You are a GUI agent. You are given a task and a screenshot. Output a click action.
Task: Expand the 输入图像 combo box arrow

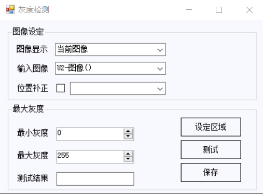tap(160, 68)
